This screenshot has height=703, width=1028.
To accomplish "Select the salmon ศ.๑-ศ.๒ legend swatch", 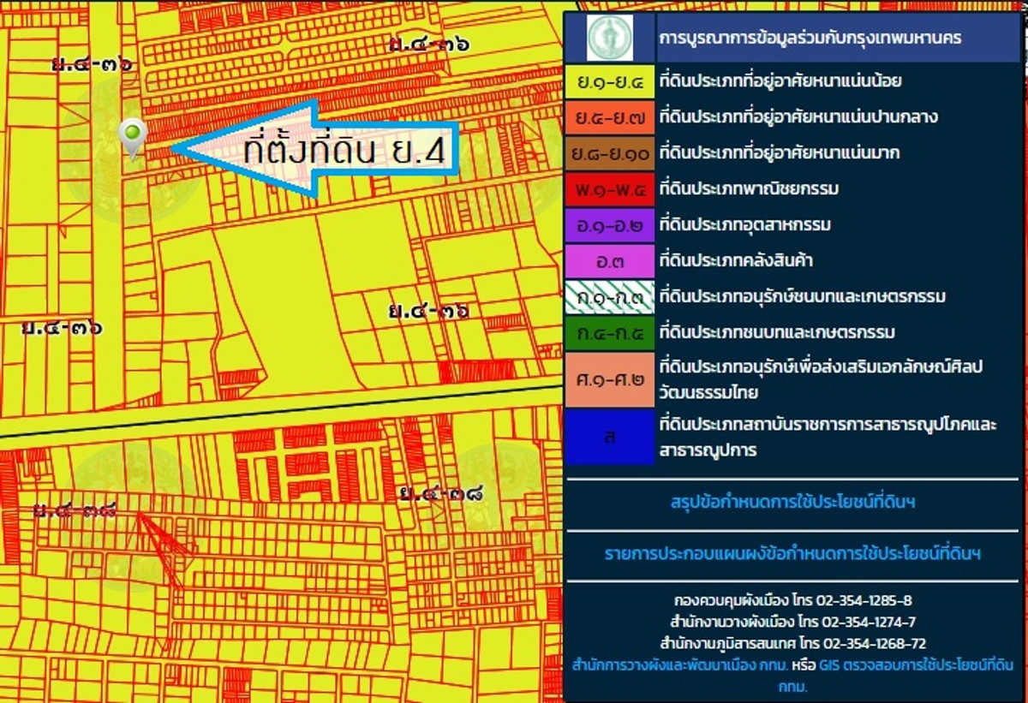I will coord(610,379).
